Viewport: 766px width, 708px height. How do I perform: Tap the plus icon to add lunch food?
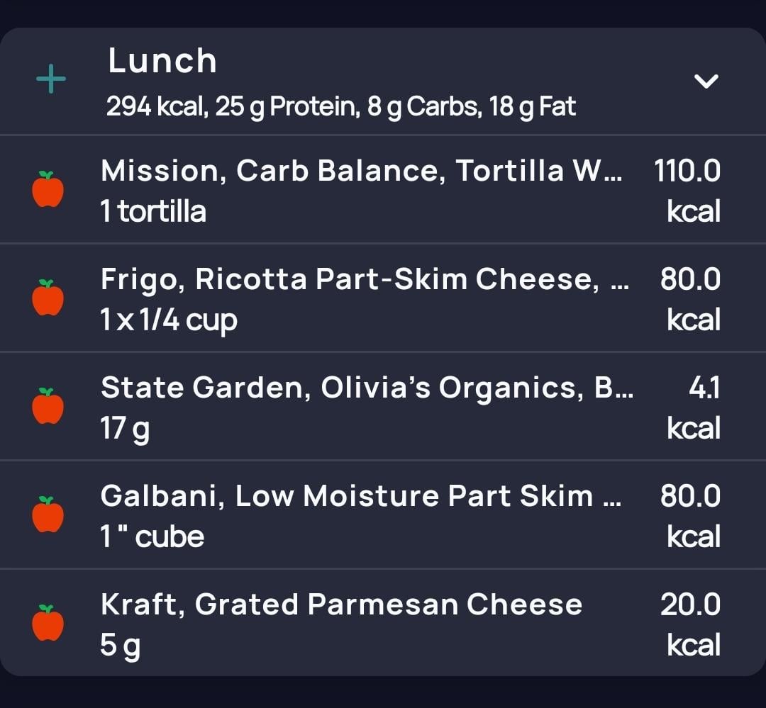(x=51, y=79)
